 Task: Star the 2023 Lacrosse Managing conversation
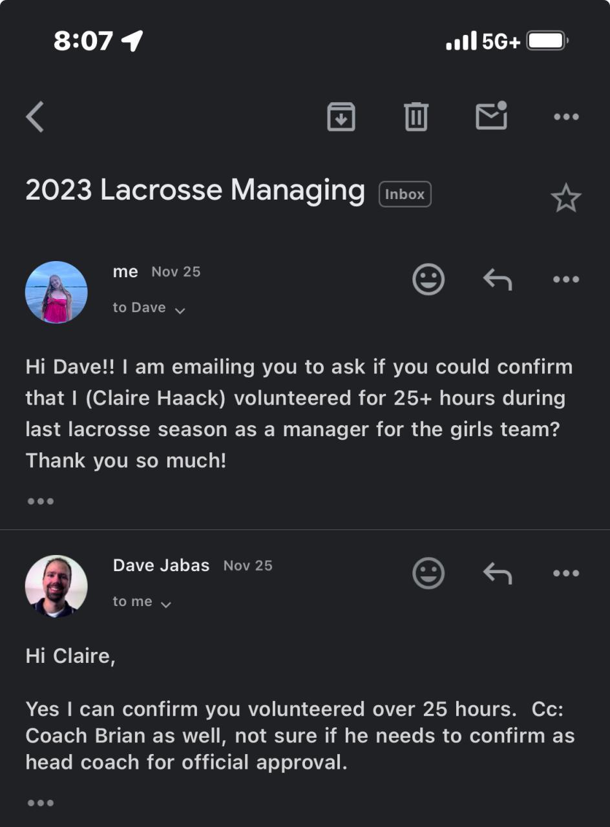pos(565,198)
